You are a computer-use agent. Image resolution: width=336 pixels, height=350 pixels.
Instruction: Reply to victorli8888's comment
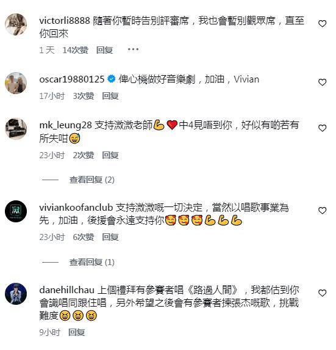click(104, 50)
